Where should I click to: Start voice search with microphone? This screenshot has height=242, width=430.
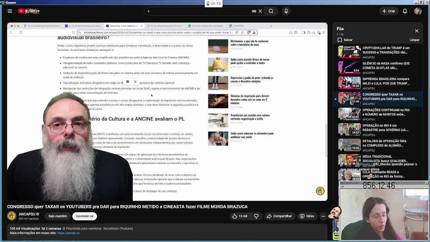point(286,11)
